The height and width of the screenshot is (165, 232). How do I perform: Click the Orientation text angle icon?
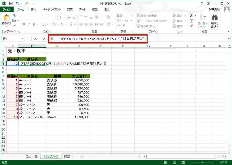(x=97, y=17)
